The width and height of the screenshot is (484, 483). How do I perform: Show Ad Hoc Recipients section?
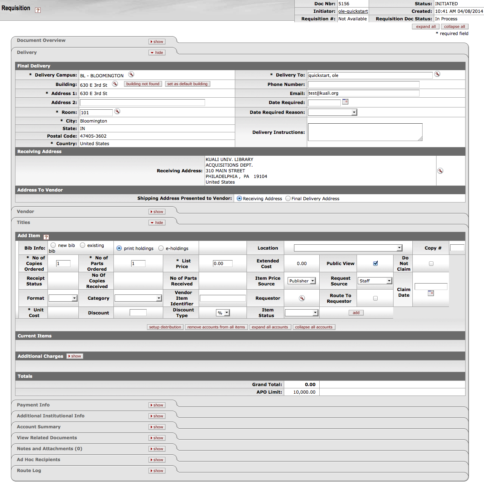click(x=157, y=460)
